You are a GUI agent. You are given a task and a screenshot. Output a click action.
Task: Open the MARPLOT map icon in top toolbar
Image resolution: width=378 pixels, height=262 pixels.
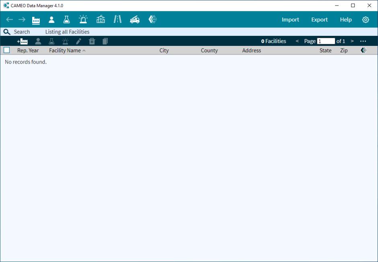152,19
